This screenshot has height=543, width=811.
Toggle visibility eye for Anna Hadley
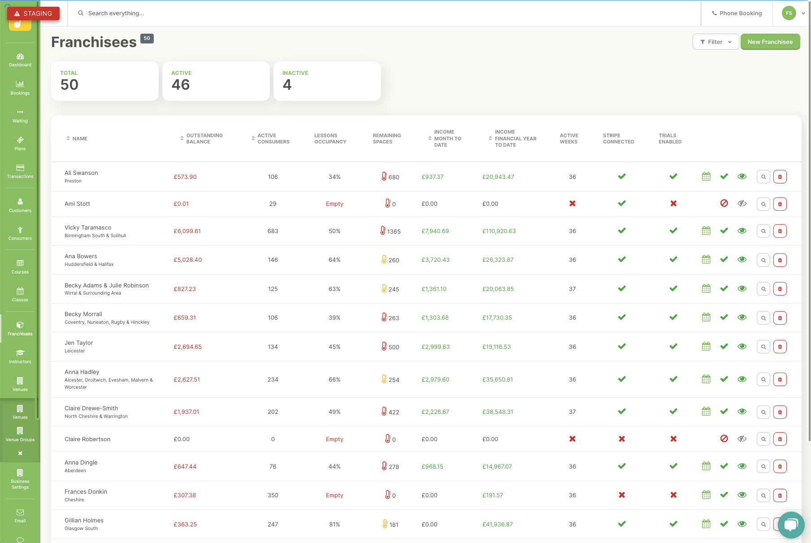pos(742,379)
